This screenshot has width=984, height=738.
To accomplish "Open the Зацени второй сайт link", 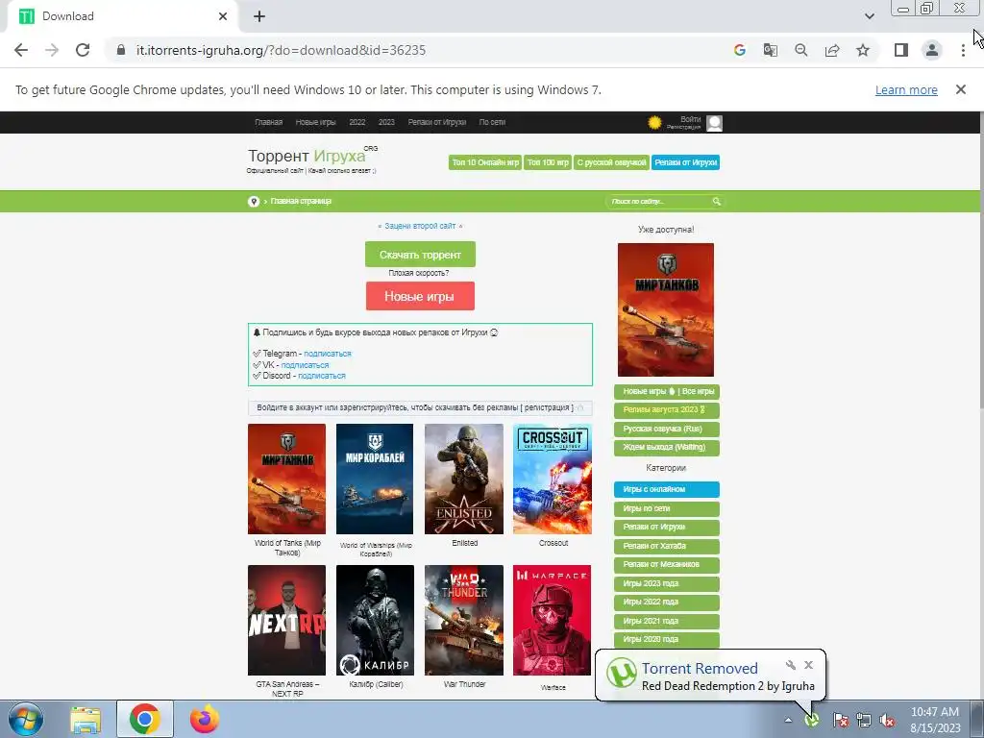I will (420, 226).
